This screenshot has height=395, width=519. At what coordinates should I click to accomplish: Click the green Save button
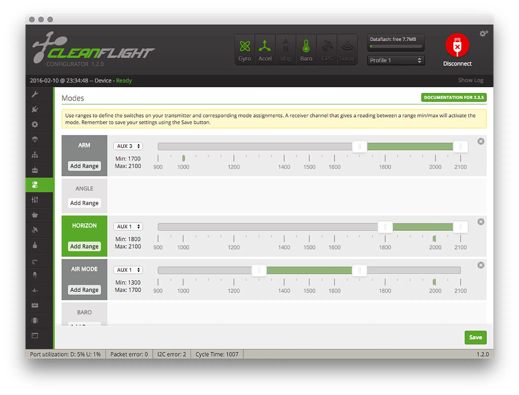point(475,337)
